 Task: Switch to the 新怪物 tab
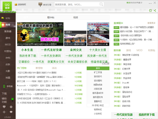(x=39, y=68)
